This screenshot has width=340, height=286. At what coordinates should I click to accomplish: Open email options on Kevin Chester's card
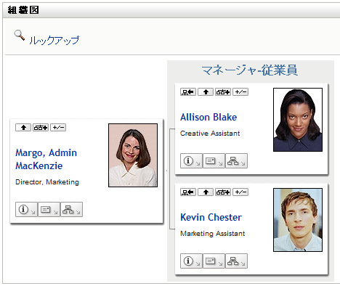(x=214, y=261)
